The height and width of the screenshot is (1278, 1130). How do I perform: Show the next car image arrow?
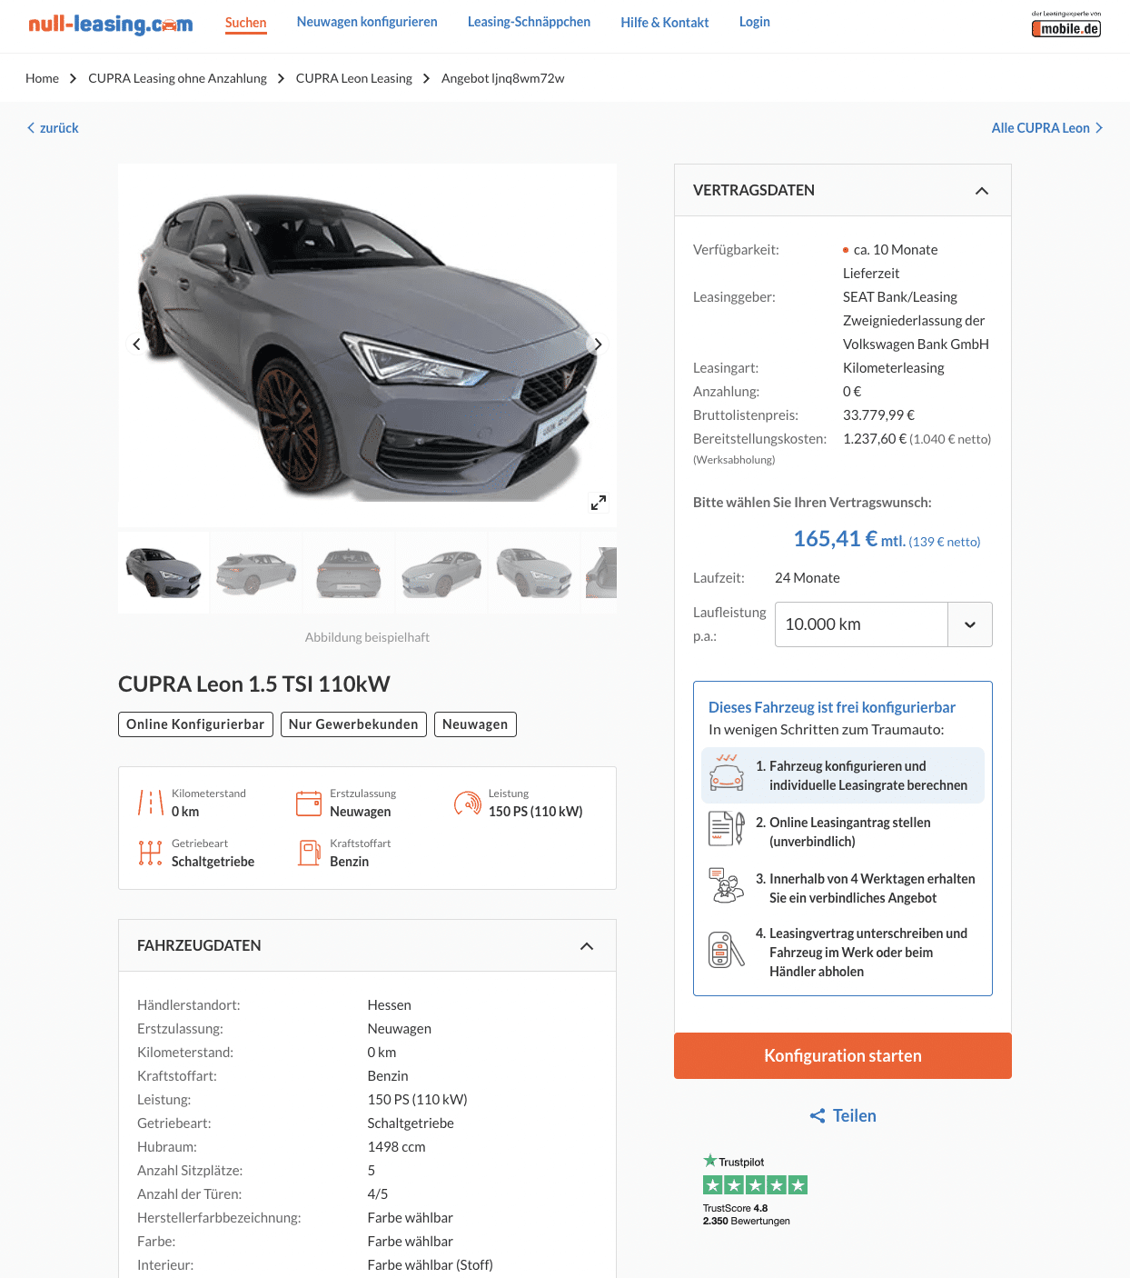pos(598,344)
